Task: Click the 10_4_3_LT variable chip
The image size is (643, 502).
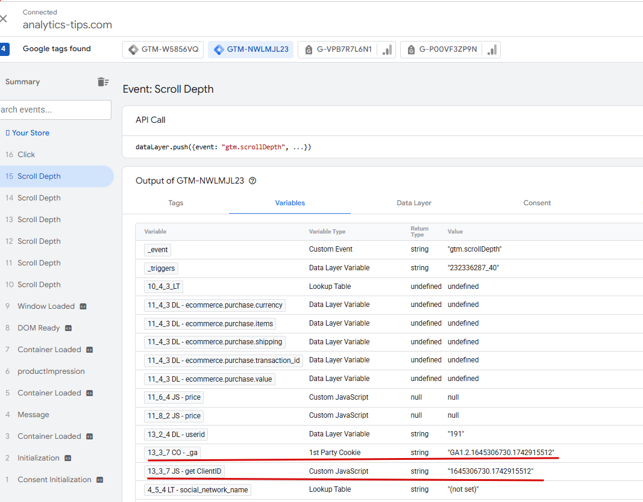Action: coord(164,287)
